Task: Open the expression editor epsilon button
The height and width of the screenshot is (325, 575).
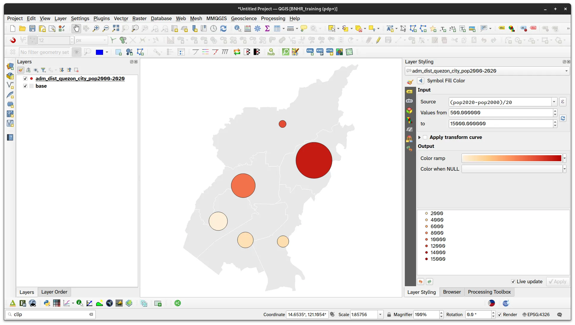Action: click(x=563, y=102)
